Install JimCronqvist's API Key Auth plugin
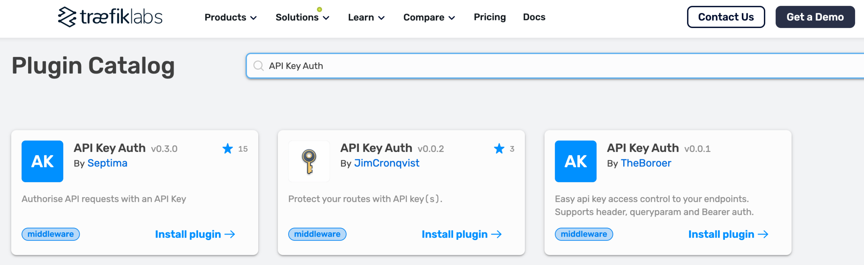This screenshot has width=864, height=265. pos(462,234)
